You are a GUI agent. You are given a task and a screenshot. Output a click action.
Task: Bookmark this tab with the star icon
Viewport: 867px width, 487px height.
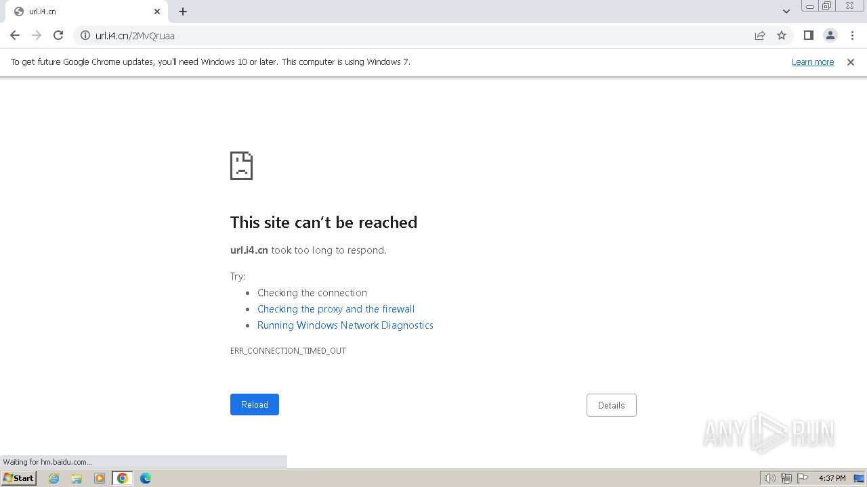coord(782,36)
